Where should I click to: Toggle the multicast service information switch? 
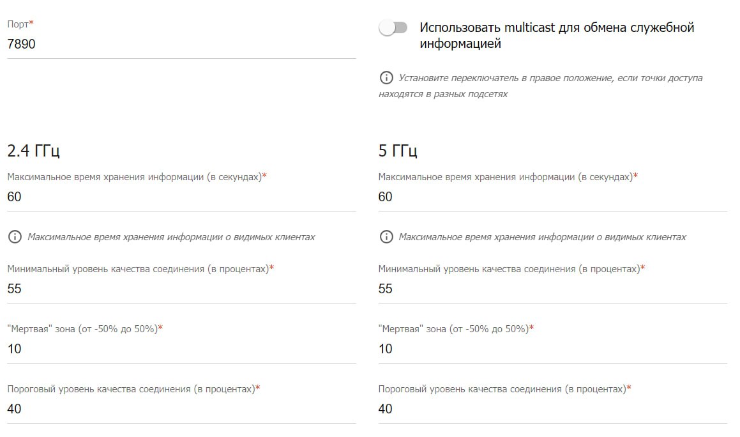[393, 28]
